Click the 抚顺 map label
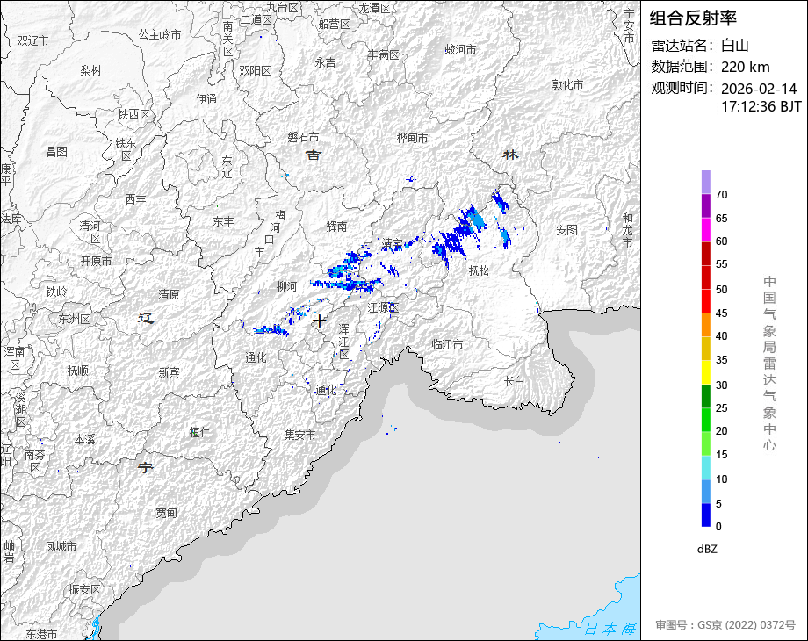The width and height of the screenshot is (808, 641). point(78,370)
